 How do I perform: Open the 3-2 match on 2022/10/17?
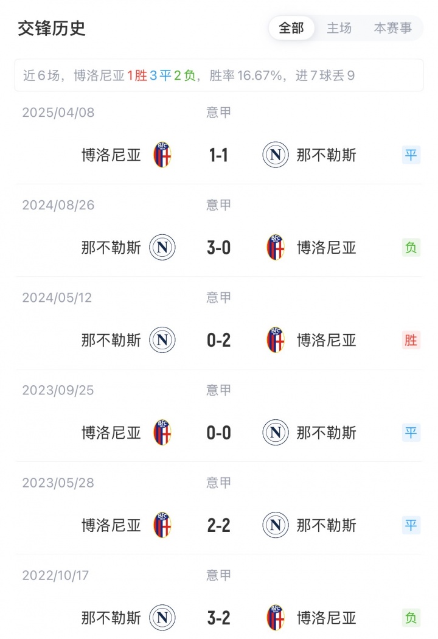coord(218,618)
